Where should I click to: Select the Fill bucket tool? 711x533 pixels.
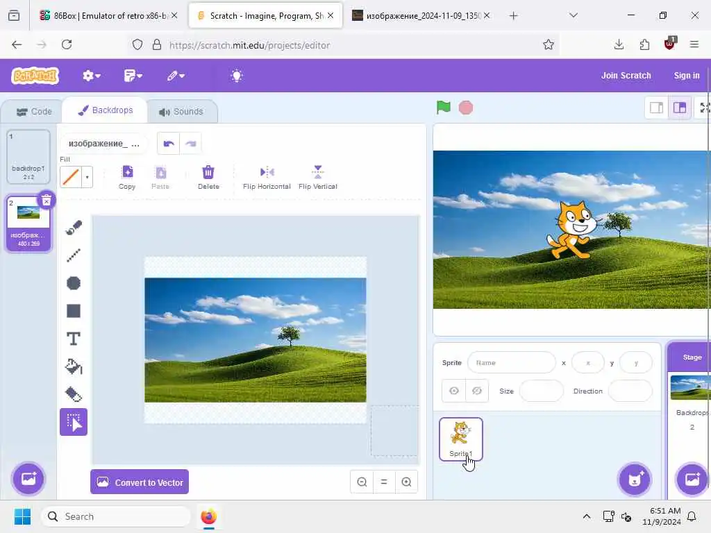pos(74,366)
